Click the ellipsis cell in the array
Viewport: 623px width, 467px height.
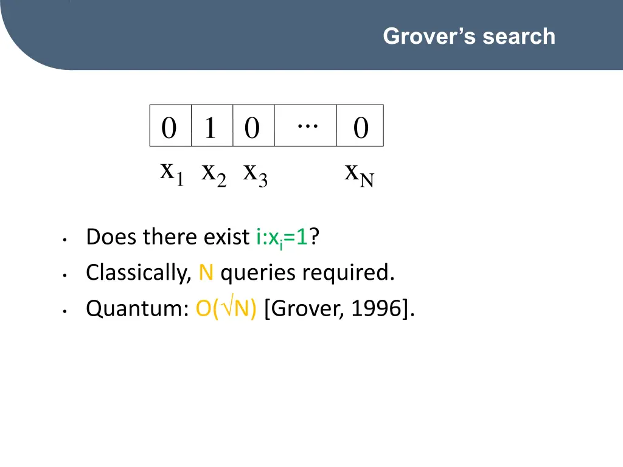[306, 126]
